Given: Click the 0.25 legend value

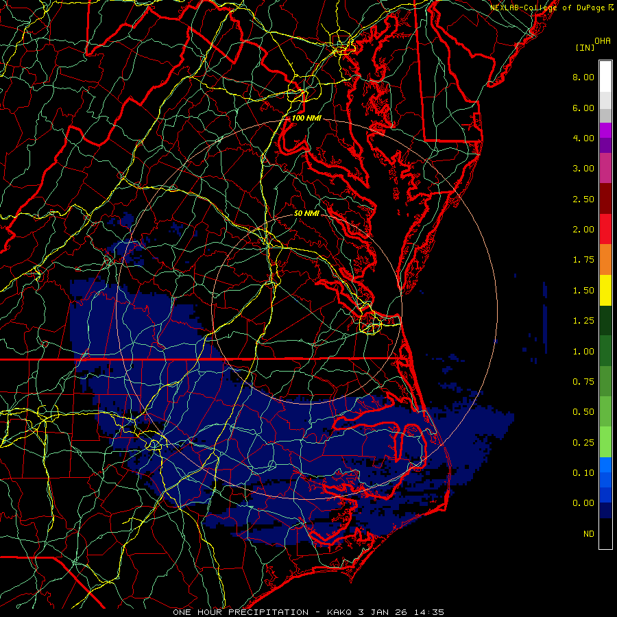Looking at the screenshot, I should (583, 443).
